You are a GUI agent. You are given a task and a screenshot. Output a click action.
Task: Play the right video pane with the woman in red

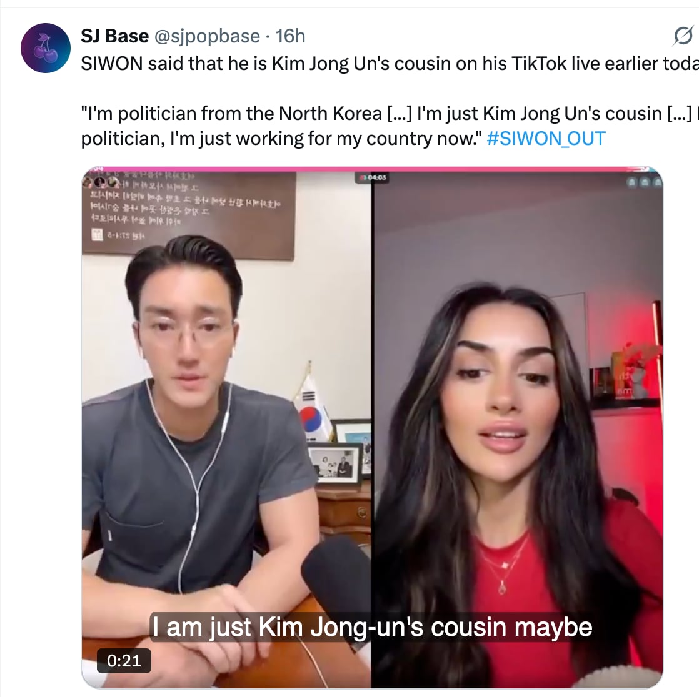518,428
